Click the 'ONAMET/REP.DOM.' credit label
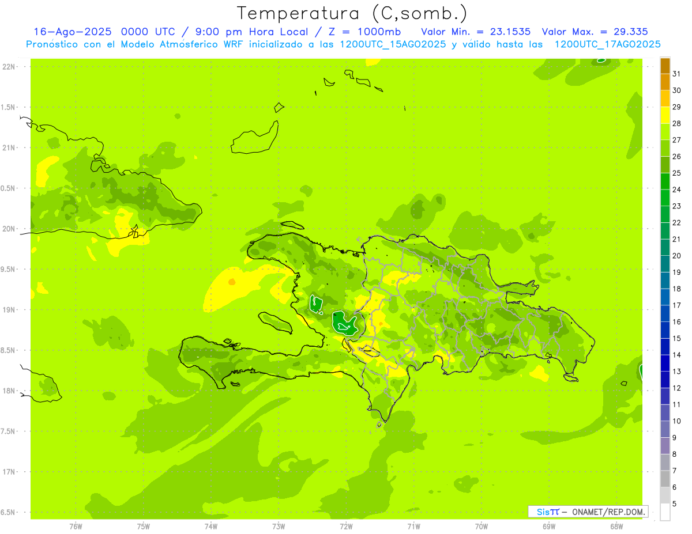 click(x=608, y=512)
